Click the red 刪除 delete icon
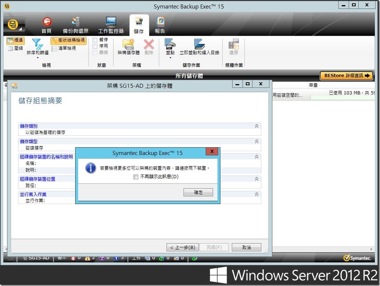Viewport: 380px width, 286px height. click(149, 44)
